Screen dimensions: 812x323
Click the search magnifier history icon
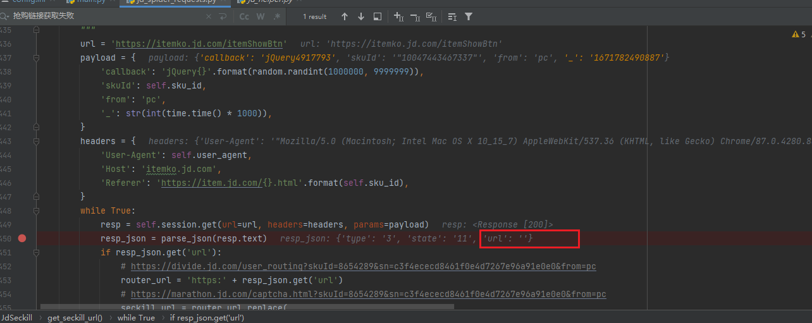coord(4,16)
